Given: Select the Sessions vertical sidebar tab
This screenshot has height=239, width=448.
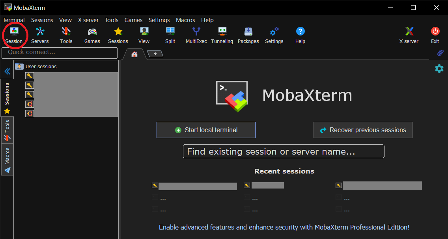Looking at the screenshot, I should point(7,98).
